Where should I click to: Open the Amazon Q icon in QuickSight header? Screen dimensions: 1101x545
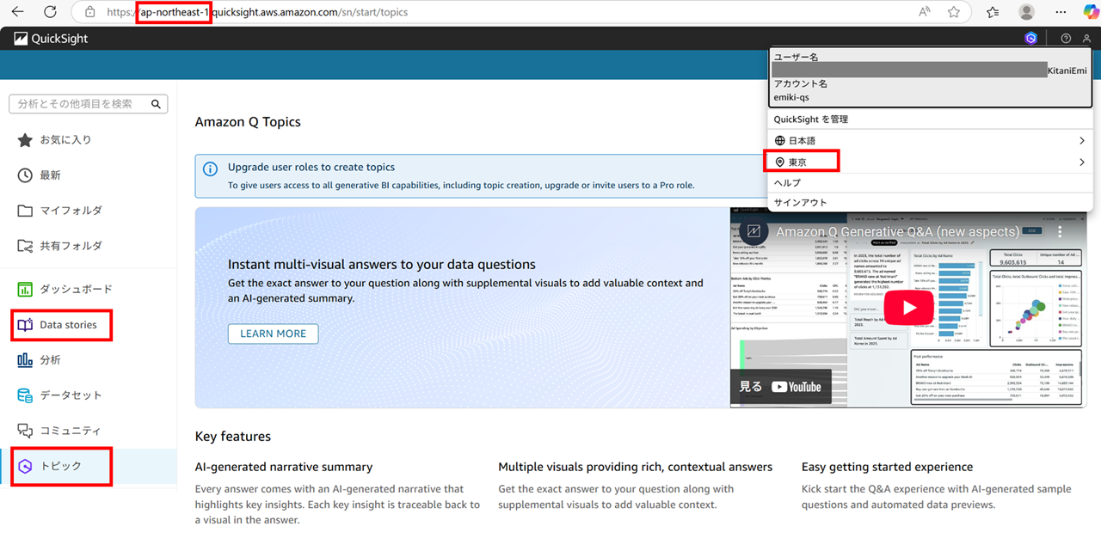[x=1031, y=38]
